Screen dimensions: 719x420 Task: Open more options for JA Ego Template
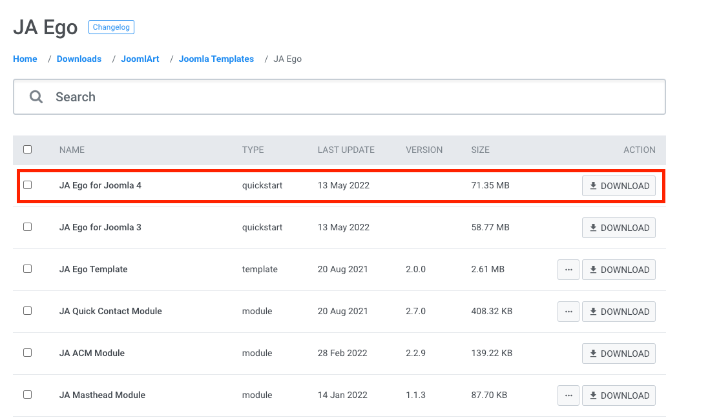pyautogui.click(x=568, y=270)
